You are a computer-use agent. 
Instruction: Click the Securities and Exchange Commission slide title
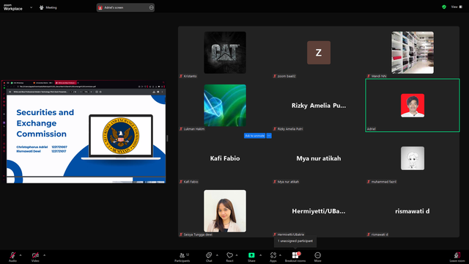(45, 123)
